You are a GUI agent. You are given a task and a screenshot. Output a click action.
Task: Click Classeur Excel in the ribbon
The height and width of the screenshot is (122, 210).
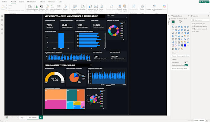coord(36,8)
